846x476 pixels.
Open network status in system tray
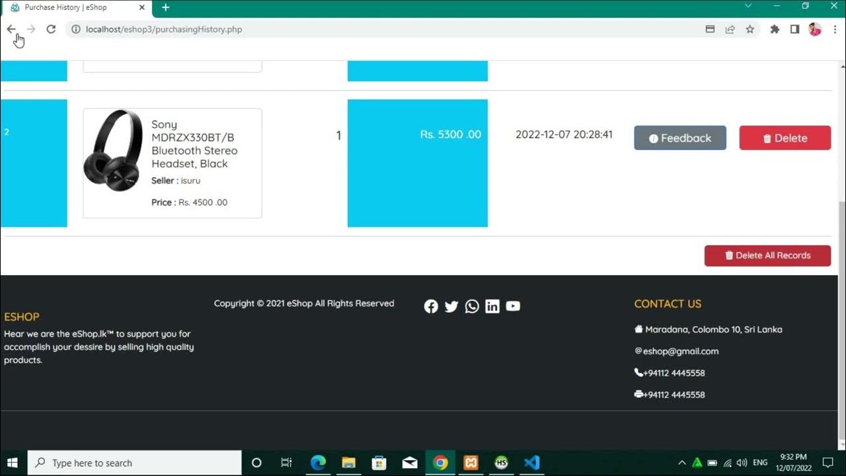[x=727, y=463]
